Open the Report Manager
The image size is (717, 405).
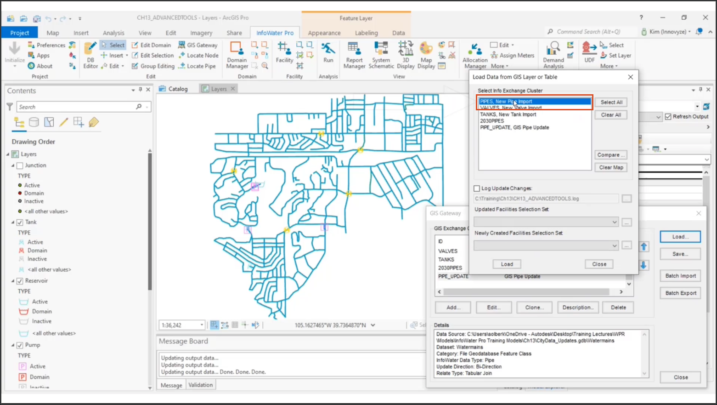click(354, 55)
